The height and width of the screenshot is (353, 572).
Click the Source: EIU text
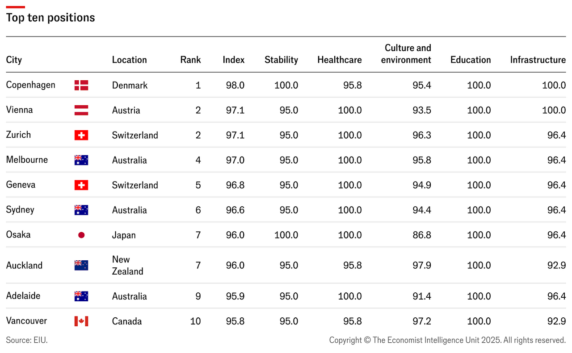[x=27, y=340]
